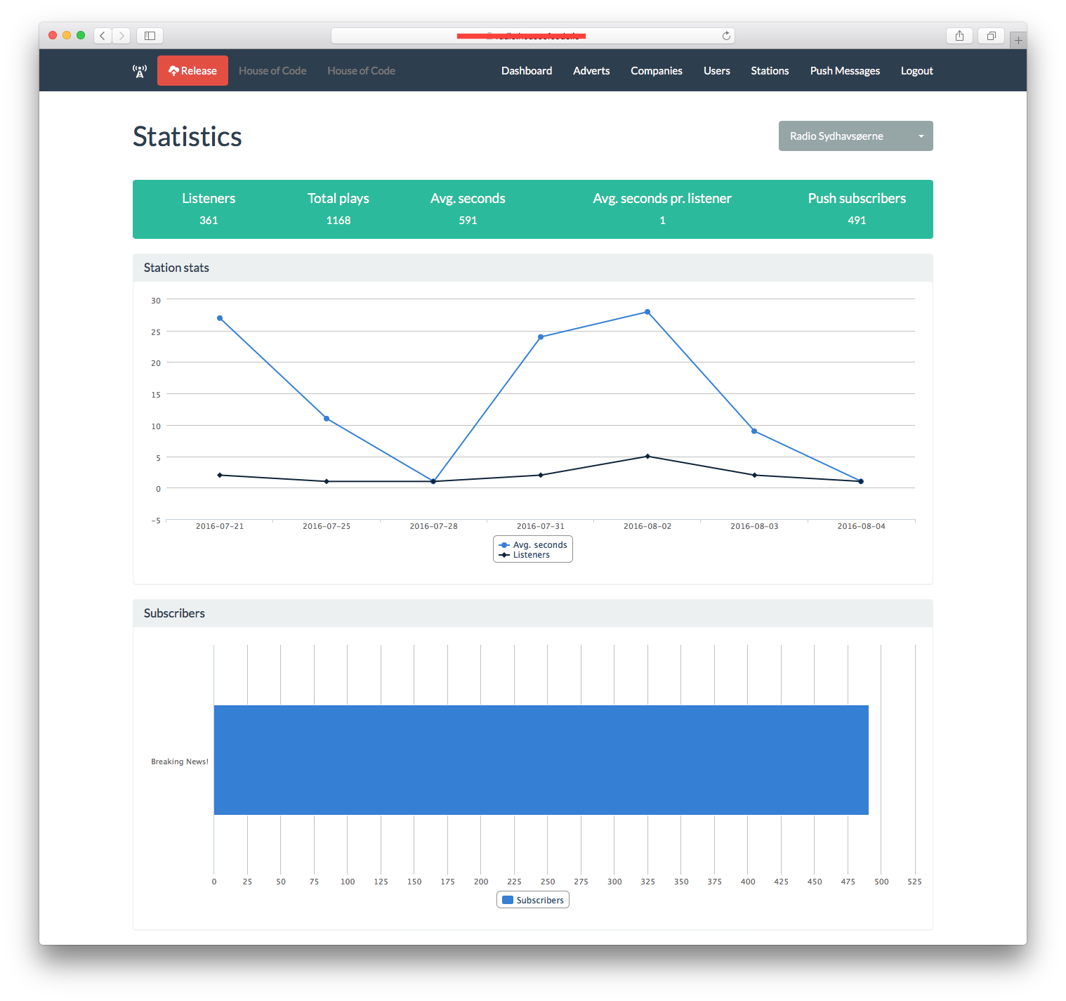Click the Safari back arrow
This screenshot has height=1001, width=1066.
tap(103, 36)
